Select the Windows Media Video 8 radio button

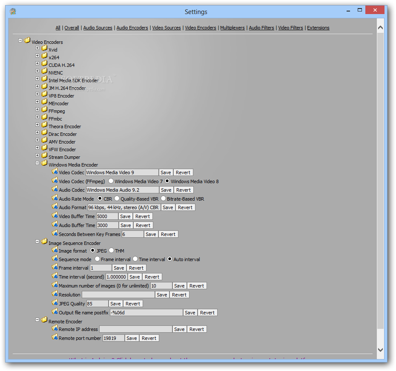click(x=167, y=181)
